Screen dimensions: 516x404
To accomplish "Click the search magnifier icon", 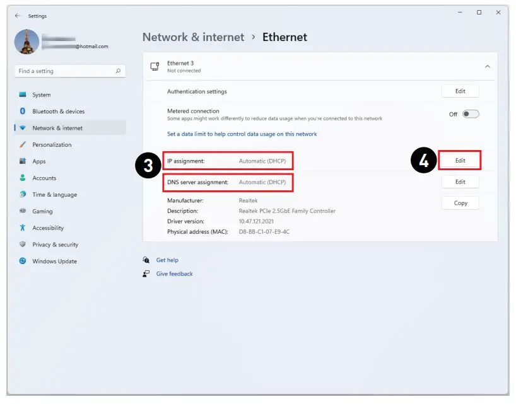I will point(118,71).
